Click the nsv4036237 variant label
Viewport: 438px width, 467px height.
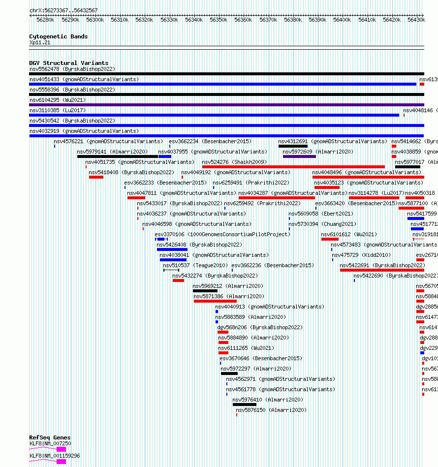[x=191, y=214]
